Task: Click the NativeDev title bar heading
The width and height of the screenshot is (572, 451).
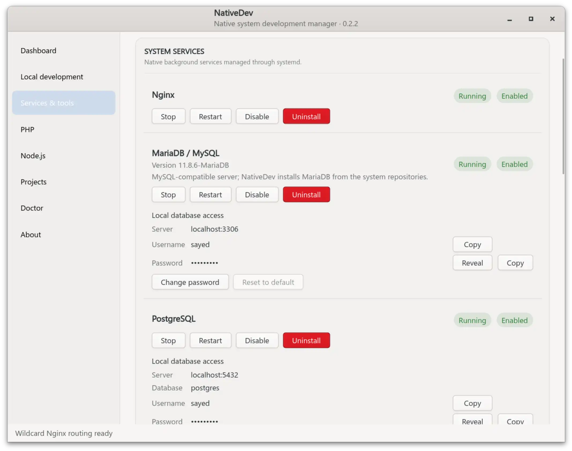Action: click(x=234, y=13)
